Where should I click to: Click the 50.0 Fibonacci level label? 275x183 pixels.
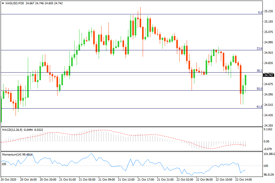click(259, 89)
